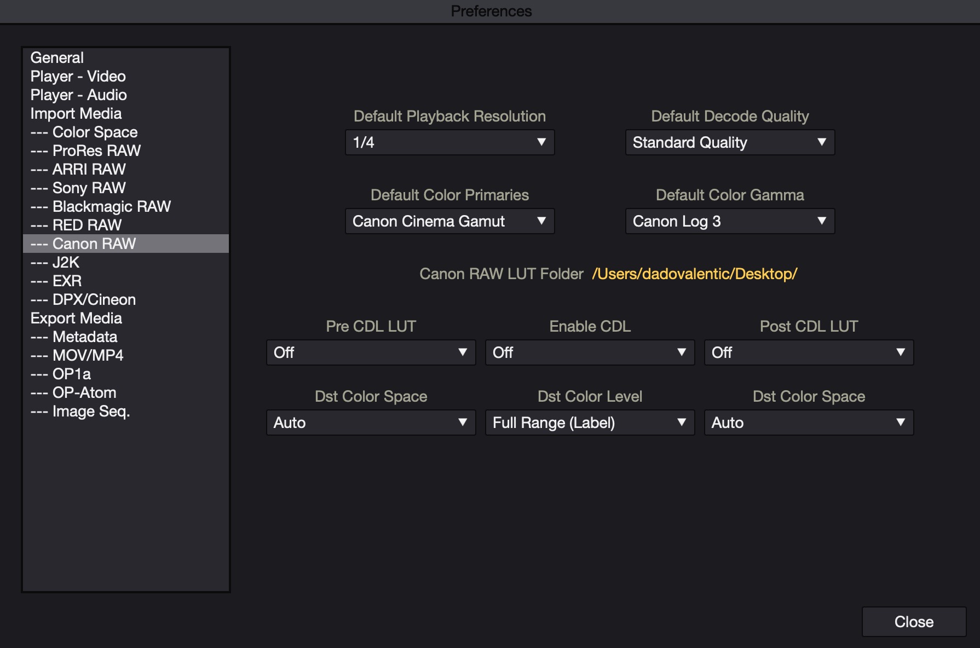980x648 pixels.
Task: Go to Player - Video settings
Action: pyautogui.click(x=78, y=76)
